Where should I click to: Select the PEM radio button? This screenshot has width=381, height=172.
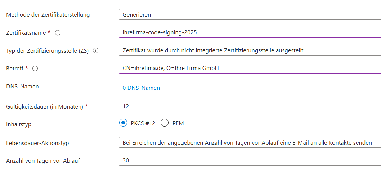click(165, 123)
